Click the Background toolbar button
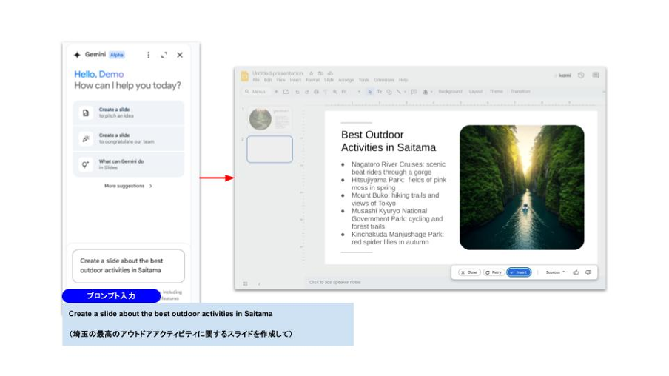Viewport: 669px width, 376px height. 450,91
